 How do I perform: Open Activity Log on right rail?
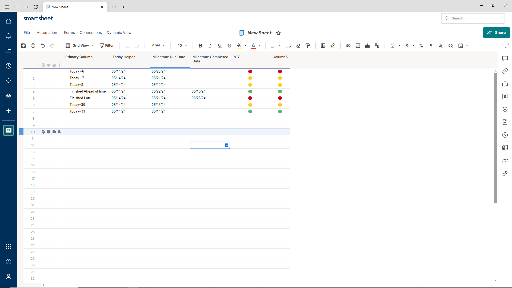coord(505,135)
